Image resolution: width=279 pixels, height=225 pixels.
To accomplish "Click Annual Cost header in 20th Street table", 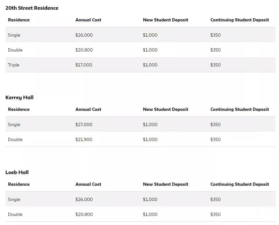I will [x=88, y=20].
